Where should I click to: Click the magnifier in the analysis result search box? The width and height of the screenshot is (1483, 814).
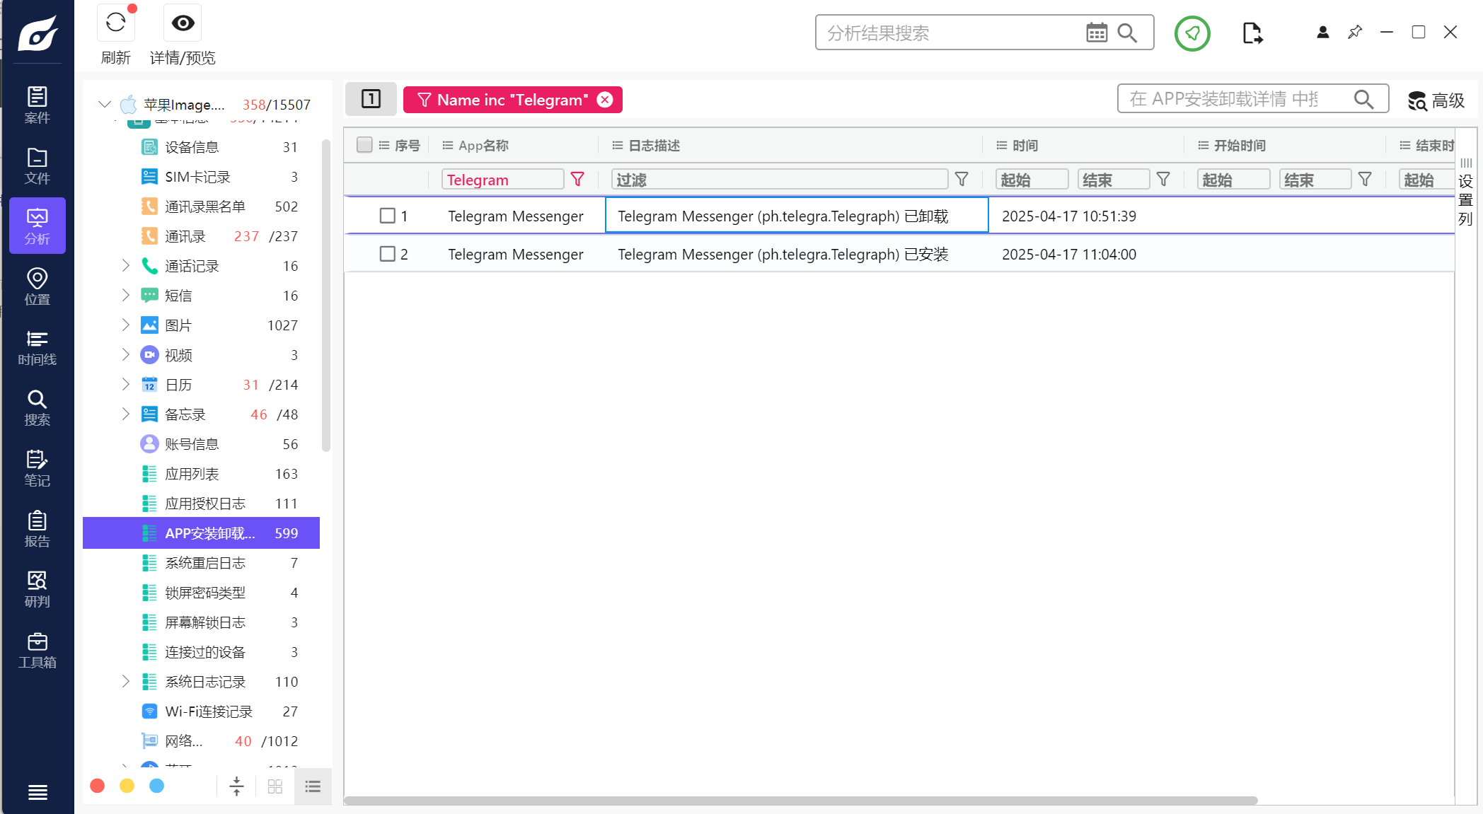click(1127, 33)
